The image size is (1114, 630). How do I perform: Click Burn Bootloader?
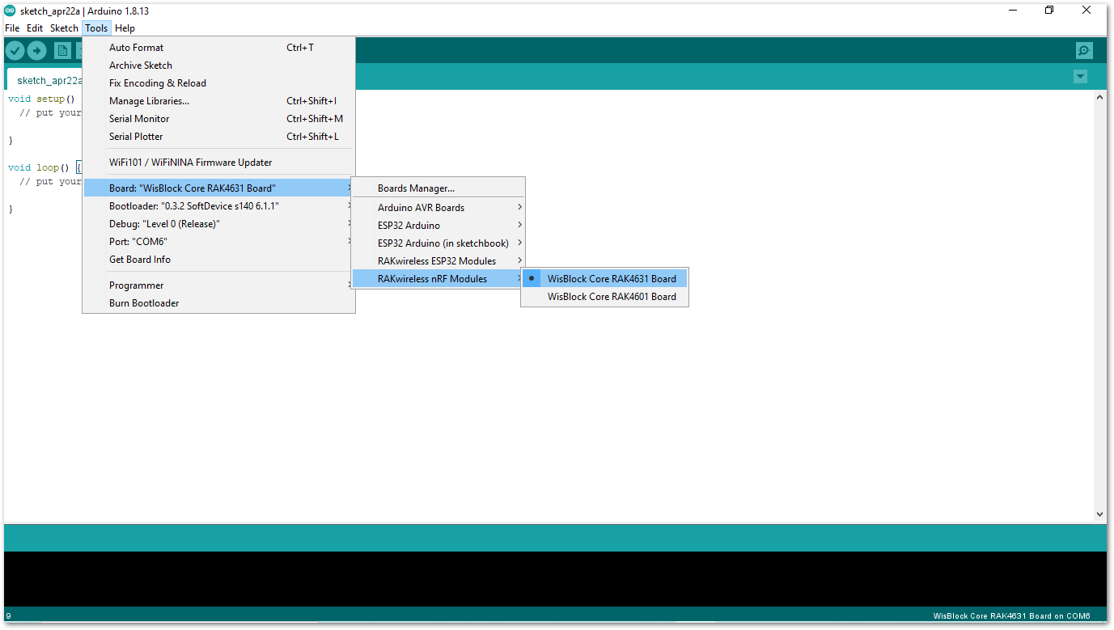click(218, 303)
